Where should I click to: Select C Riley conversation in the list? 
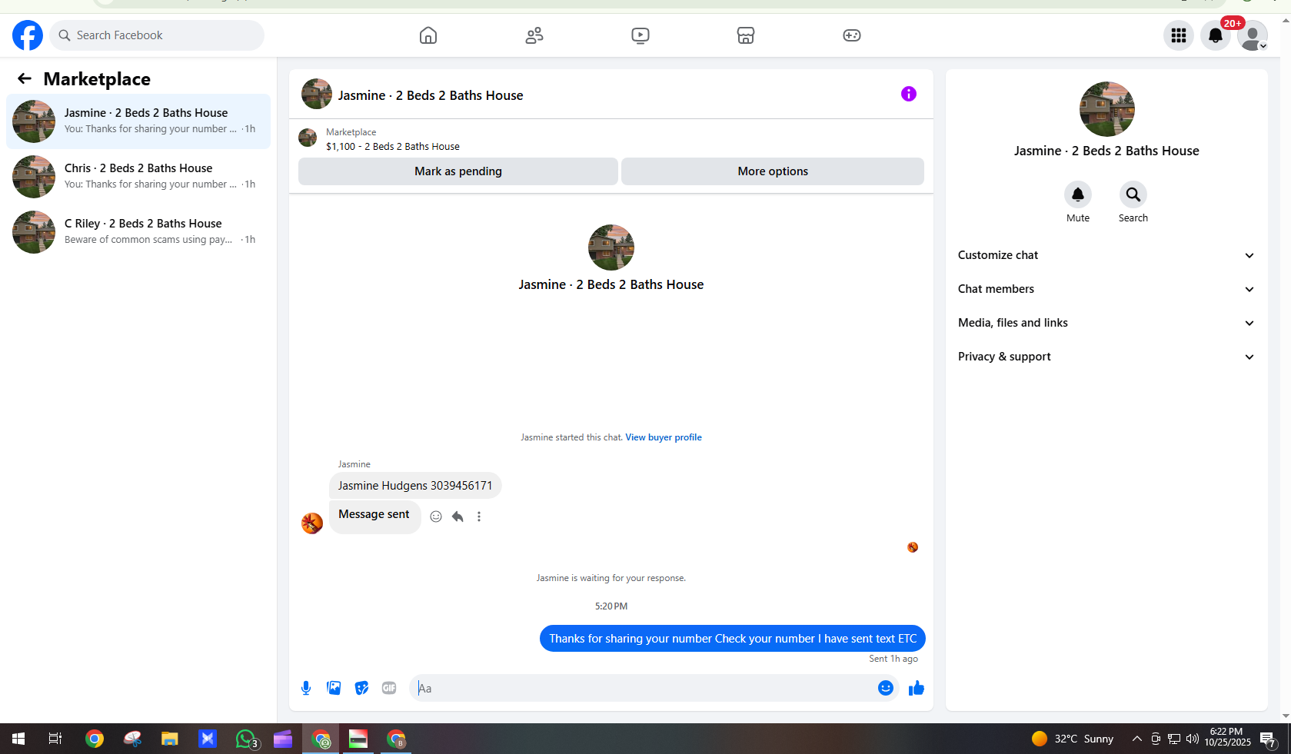tap(138, 232)
